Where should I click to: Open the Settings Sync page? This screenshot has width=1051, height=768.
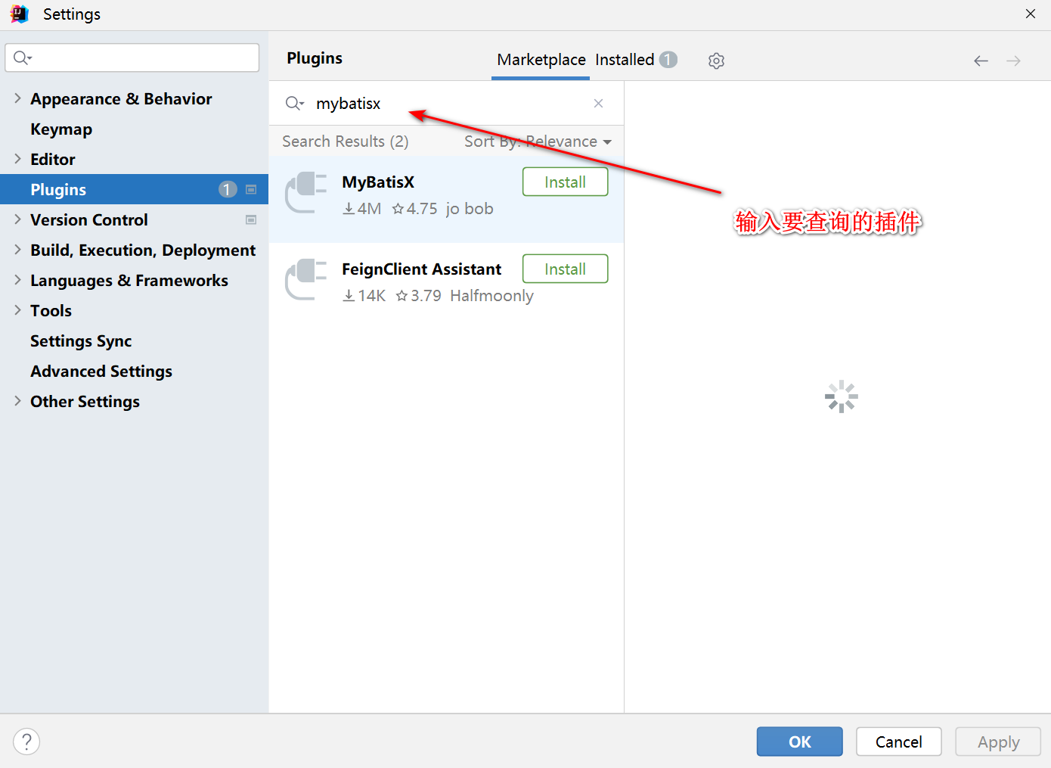[81, 341]
